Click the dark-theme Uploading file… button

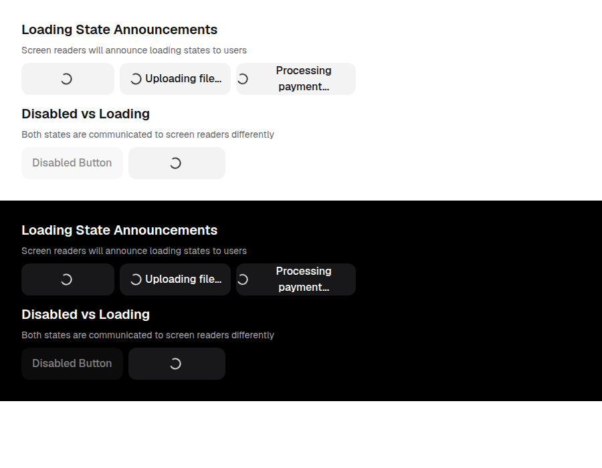pyautogui.click(x=175, y=279)
